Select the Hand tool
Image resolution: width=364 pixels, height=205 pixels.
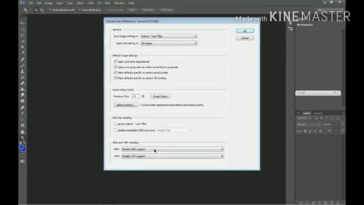coord(22,132)
